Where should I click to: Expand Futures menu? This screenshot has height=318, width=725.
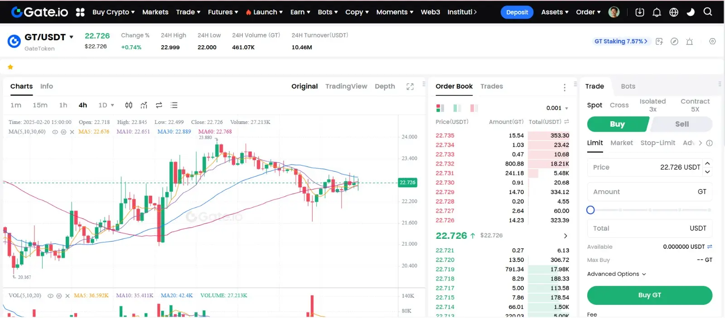pyautogui.click(x=223, y=12)
